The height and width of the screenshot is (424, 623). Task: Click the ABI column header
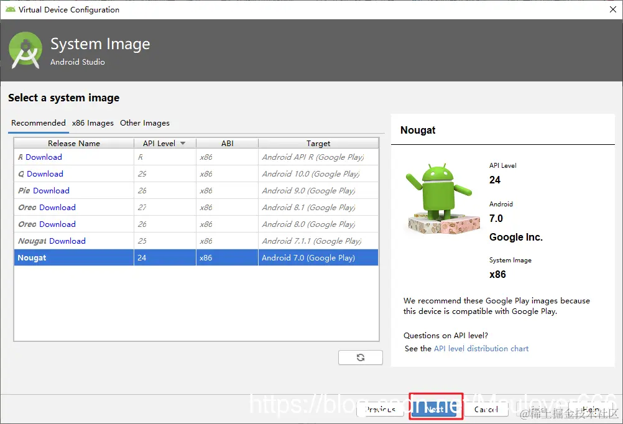point(228,143)
